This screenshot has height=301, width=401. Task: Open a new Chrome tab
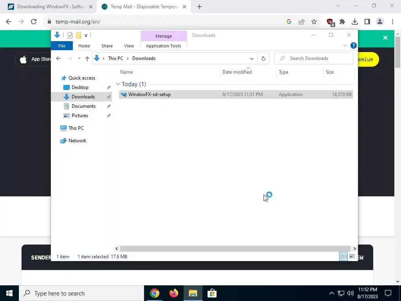coord(199,7)
